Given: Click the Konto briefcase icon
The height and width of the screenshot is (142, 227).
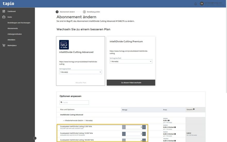Looking at the screenshot, I should point(4,17).
